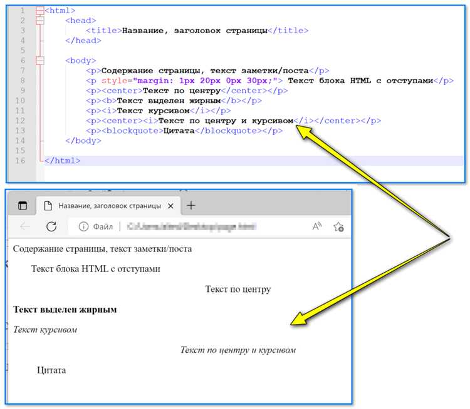Click the Файл label in address bar

(x=103, y=227)
